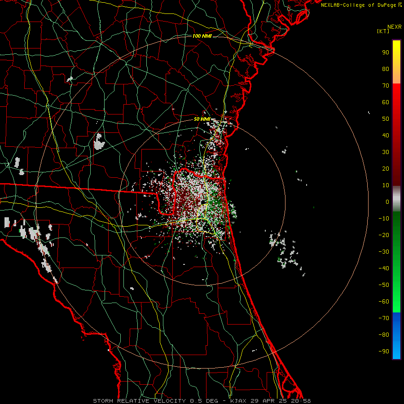The width and height of the screenshot is (404, 404).
Task: Click the positive 90 scale value
Action: [386, 53]
